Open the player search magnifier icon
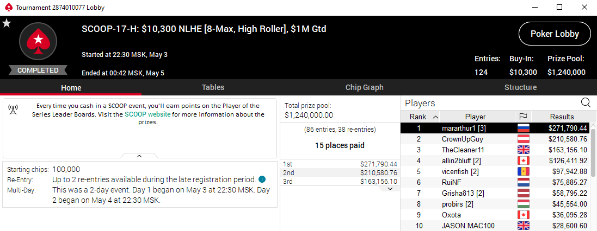The width and height of the screenshot is (597, 231). tap(586, 102)
